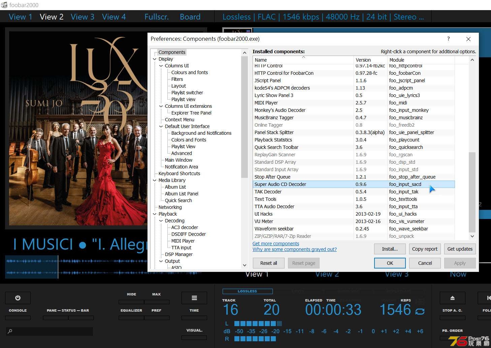Collapse the Output tree node

pyautogui.click(x=161, y=261)
